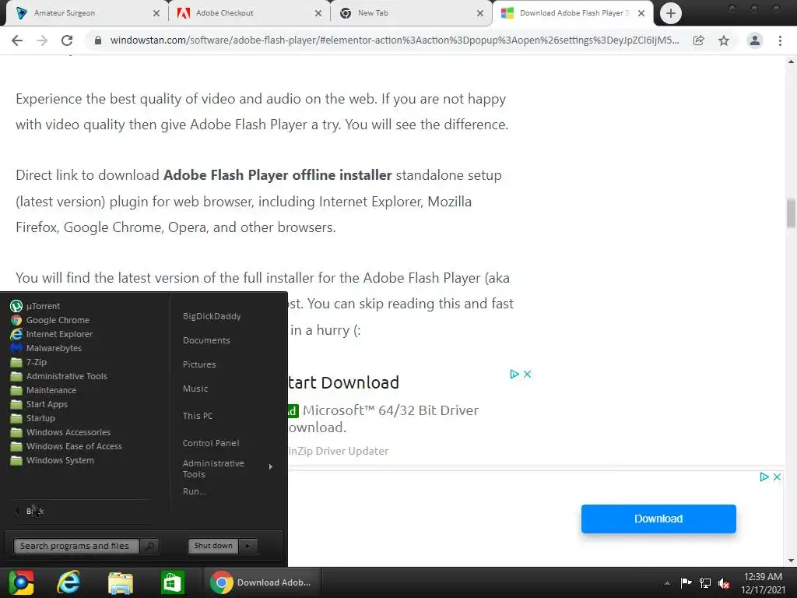Open Pictures from Start menu
797x598 pixels.
coord(199,364)
